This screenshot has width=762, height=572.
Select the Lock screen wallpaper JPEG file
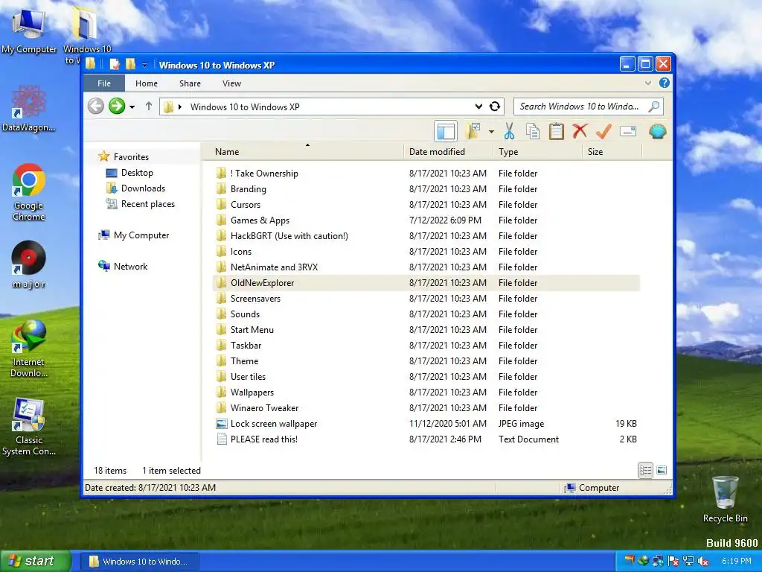[x=426, y=423]
